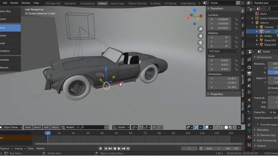Viewport: 278px width, 156px height.
Task: Open the Material properties tab icon
Action: 249,137
